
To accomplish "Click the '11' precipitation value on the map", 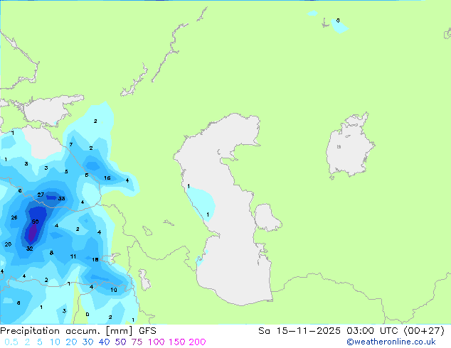I will [73, 256].
